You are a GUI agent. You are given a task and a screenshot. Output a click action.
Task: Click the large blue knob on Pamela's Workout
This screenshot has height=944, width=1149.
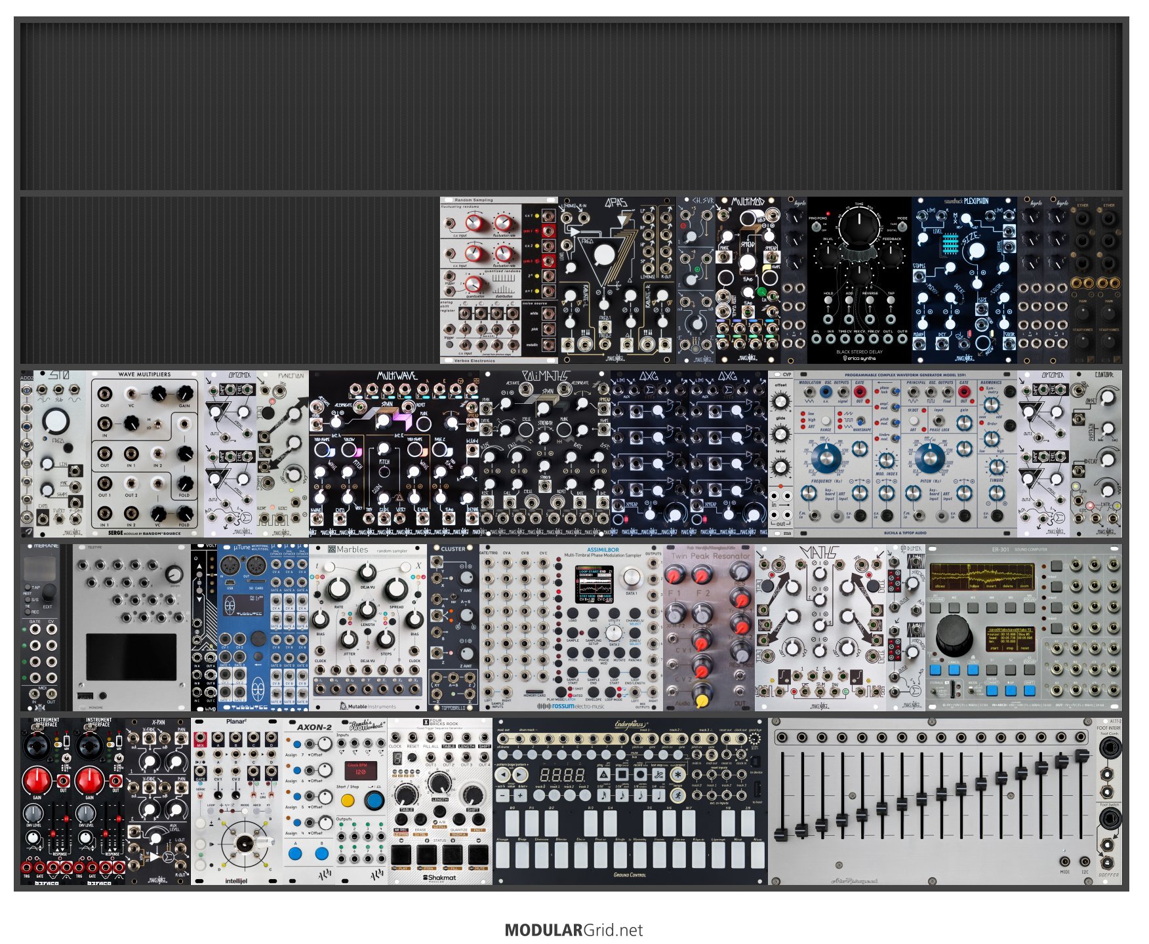[374, 800]
